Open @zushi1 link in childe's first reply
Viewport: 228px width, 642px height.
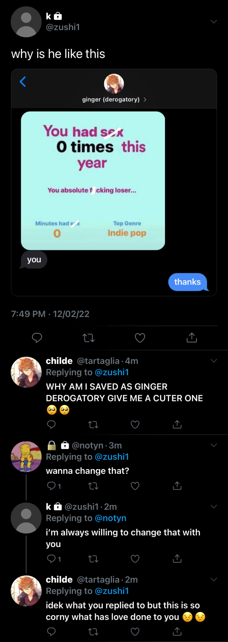[112, 372]
